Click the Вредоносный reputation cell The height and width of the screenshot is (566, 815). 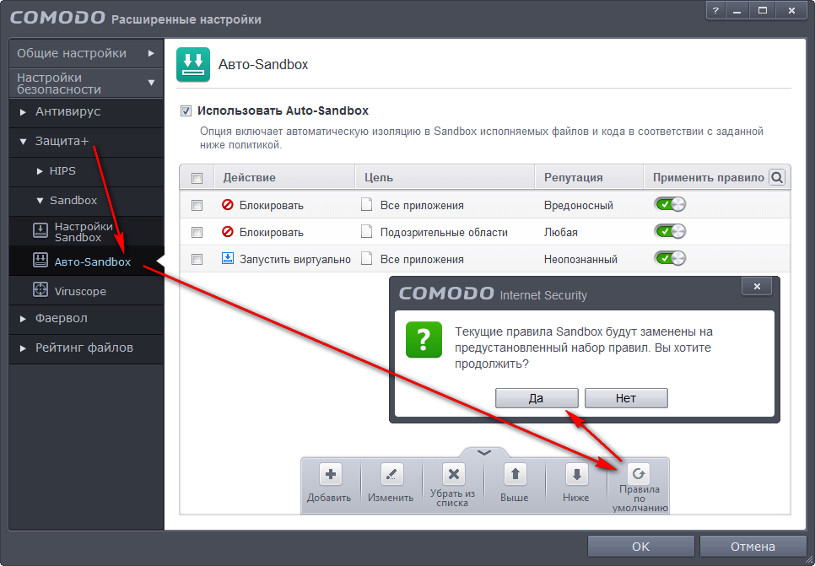pos(579,205)
